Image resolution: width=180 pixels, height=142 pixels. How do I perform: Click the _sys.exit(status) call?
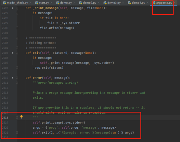[x=48, y=68]
